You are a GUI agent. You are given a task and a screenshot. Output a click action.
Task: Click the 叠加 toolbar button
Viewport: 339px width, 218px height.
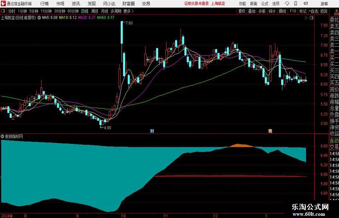(252, 11)
